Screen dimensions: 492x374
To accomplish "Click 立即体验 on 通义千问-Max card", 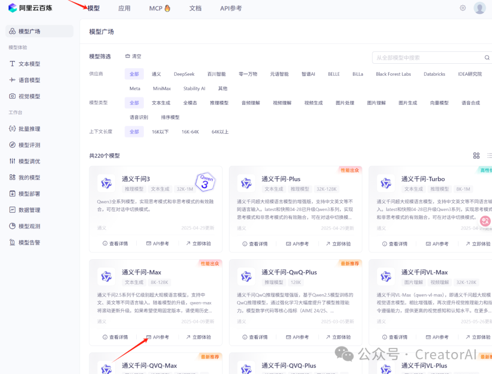I will [x=198, y=337].
